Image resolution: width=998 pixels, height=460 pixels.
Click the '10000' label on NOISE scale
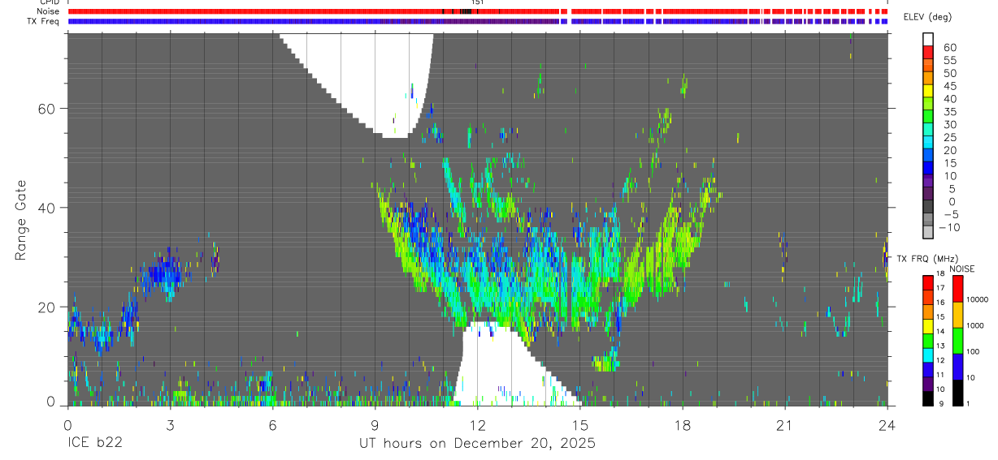point(978,300)
